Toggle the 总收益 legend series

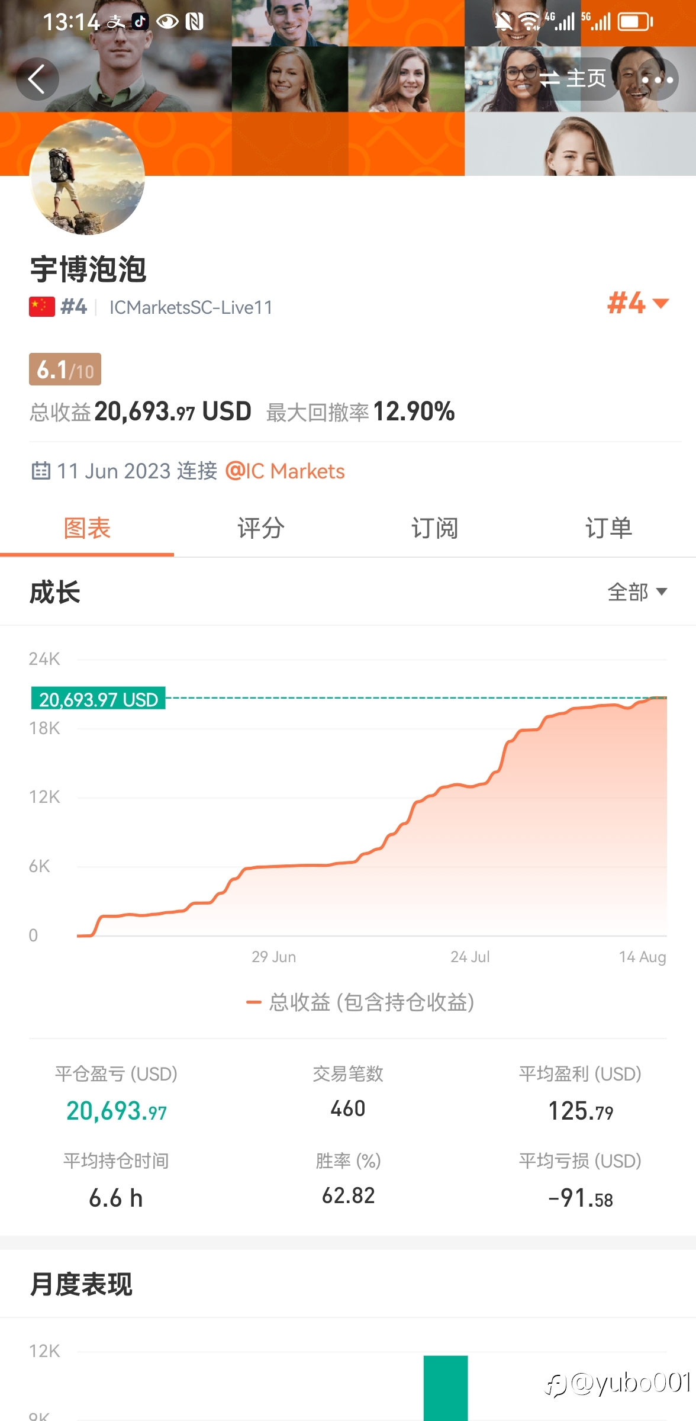(360, 1002)
